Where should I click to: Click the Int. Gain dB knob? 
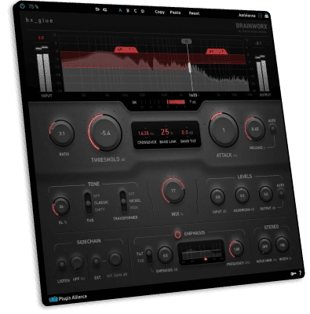[x=115, y=260]
